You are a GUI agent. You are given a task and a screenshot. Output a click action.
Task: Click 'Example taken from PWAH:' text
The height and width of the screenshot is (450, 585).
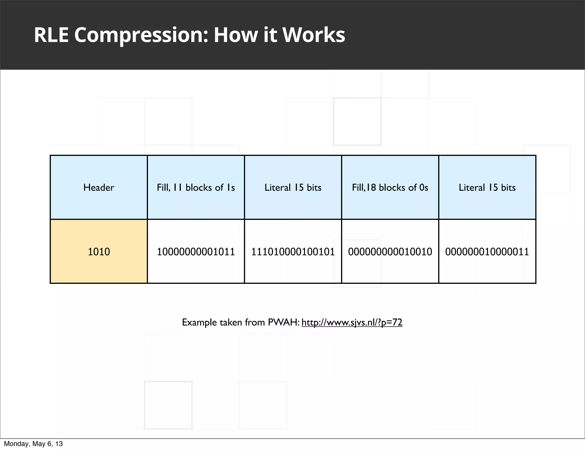(241, 322)
